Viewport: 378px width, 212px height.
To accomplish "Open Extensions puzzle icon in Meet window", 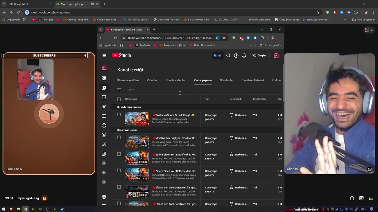I will [356, 12].
